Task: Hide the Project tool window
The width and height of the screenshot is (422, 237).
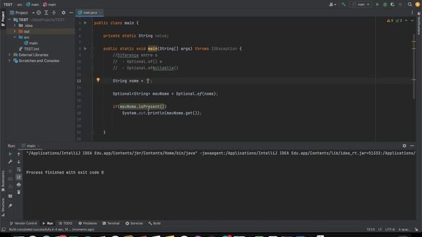Action: click(x=71, y=13)
